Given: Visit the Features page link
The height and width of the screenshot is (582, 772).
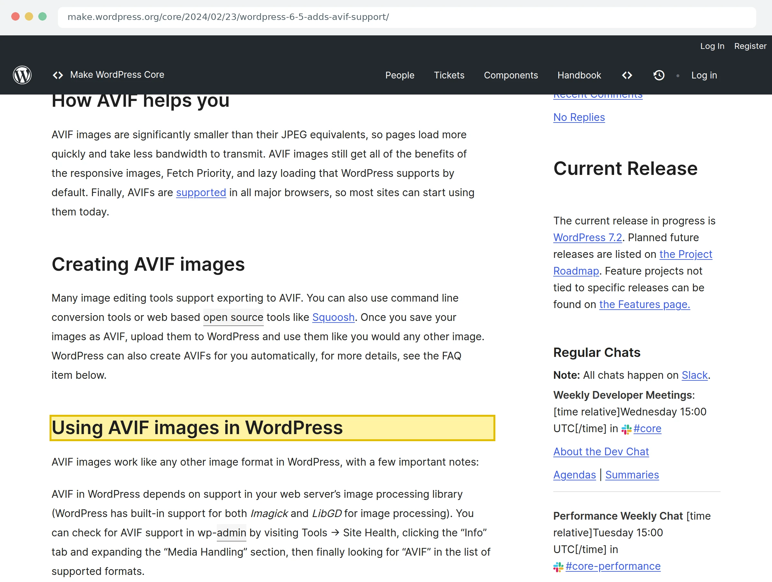Looking at the screenshot, I should point(645,304).
